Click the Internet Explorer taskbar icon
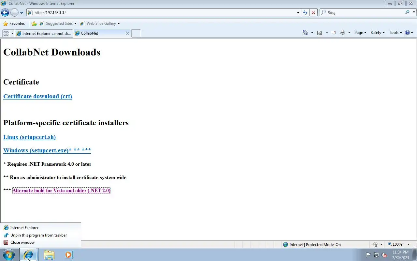The image size is (417, 261). click(28, 254)
